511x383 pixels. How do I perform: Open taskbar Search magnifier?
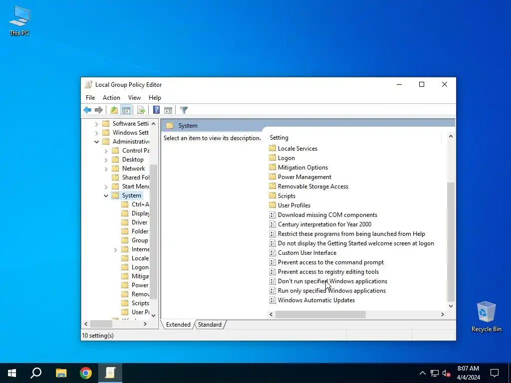tap(36, 373)
